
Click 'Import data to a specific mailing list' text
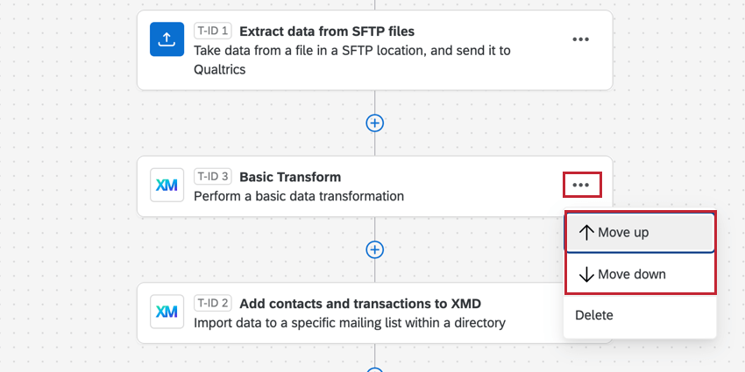pyautogui.click(x=350, y=323)
